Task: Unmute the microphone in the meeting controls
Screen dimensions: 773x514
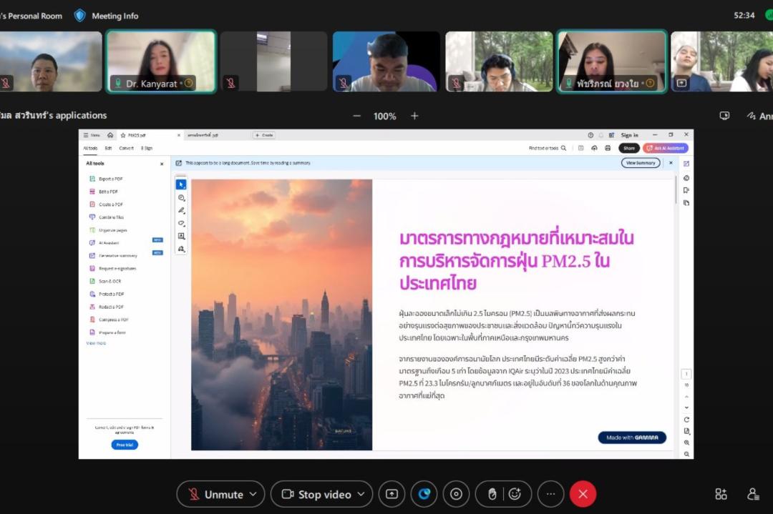Action: pos(216,494)
